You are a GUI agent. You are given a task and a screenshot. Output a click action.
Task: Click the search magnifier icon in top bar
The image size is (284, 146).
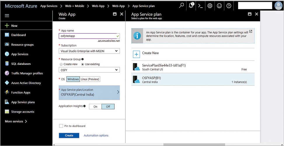182,6
